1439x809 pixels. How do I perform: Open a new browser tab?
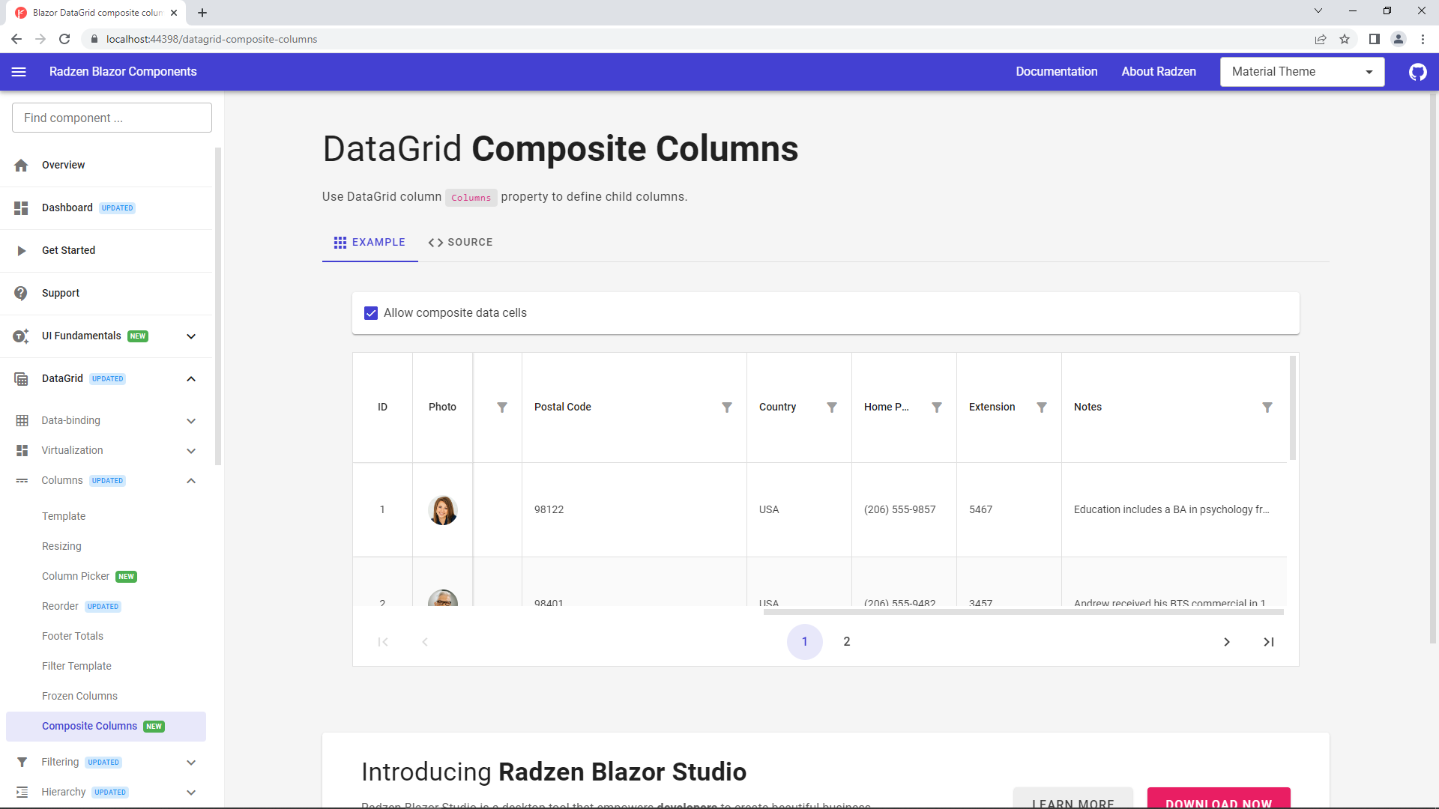click(202, 13)
